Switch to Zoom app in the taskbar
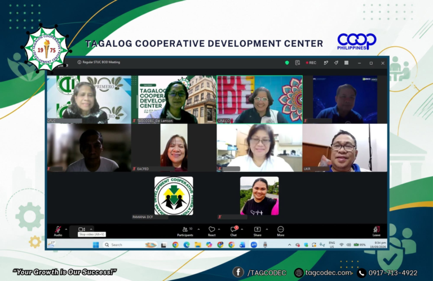The image size is (433, 281). coord(254,244)
